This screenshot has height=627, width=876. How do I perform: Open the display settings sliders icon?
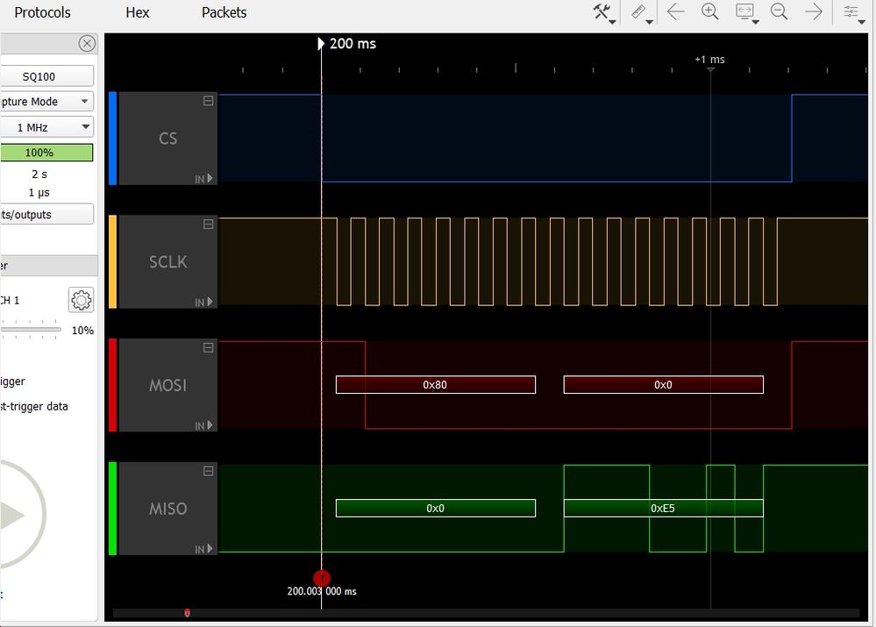click(x=851, y=11)
